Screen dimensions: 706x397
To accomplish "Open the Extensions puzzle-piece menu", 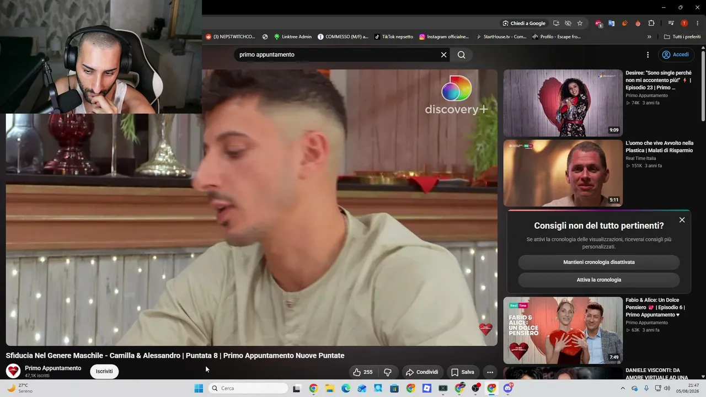I will [651, 23].
